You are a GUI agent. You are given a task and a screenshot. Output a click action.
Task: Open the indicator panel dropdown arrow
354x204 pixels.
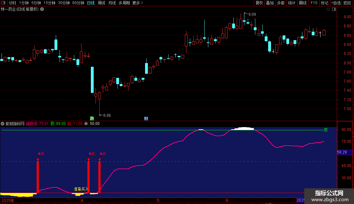[x=3, y=124]
